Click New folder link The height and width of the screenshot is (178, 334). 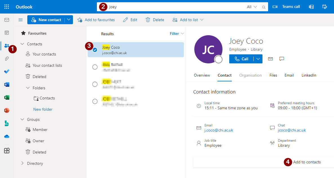pyautogui.click(x=43, y=110)
